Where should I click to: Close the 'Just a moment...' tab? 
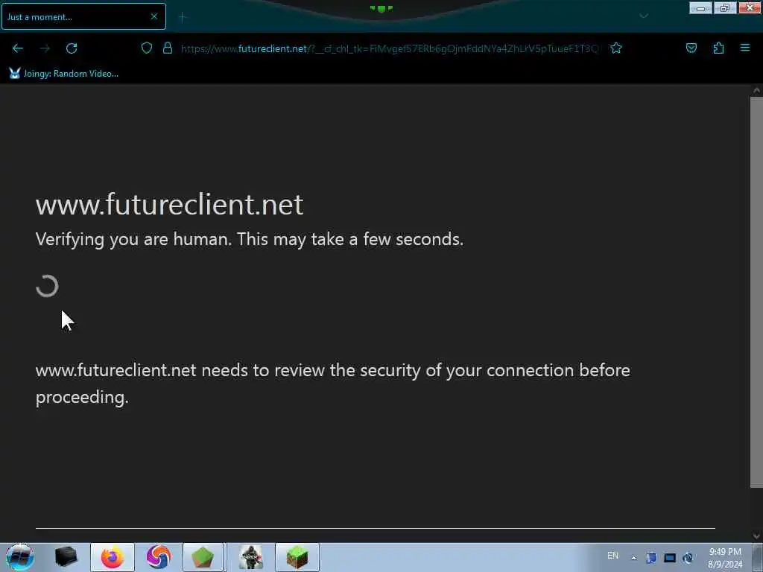(153, 16)
